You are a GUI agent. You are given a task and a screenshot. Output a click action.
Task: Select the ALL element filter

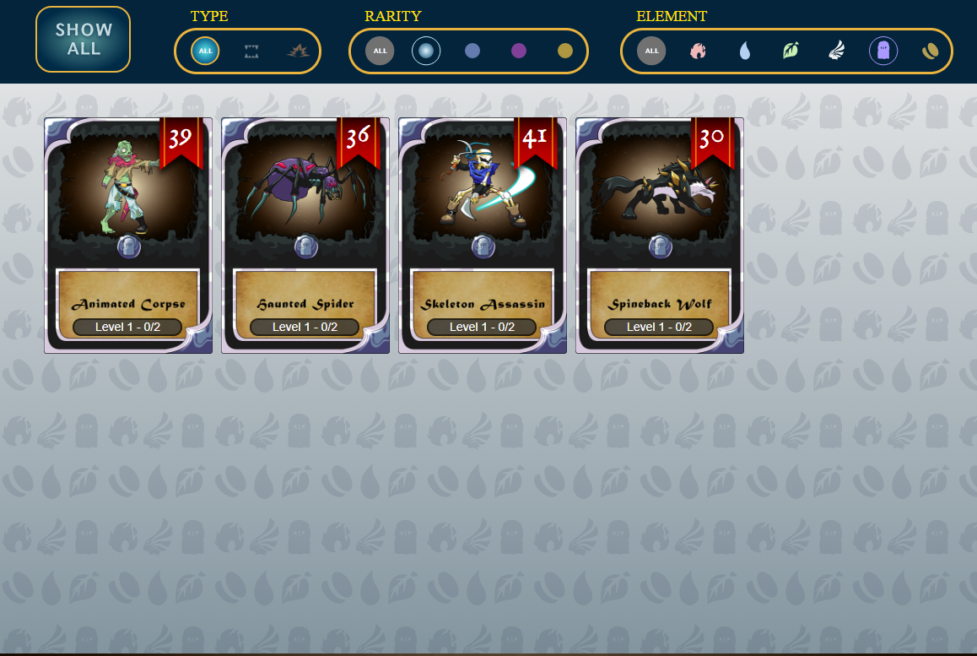point(651,52)
